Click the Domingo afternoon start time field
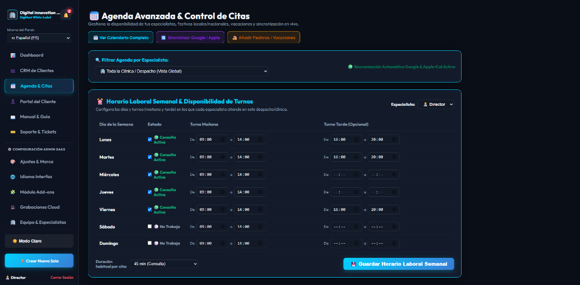580x285 pixels. pyautogui.click(x=346, y=244)
